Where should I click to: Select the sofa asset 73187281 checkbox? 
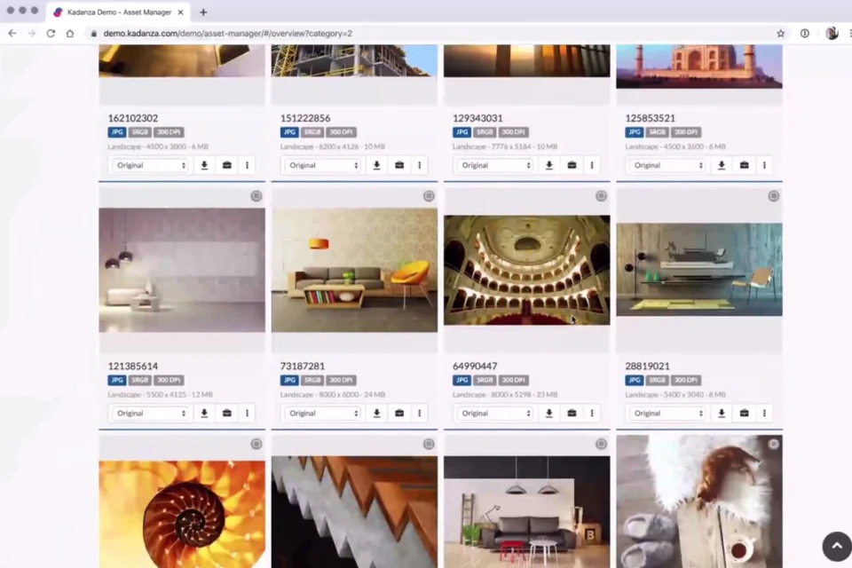point(429,196)
